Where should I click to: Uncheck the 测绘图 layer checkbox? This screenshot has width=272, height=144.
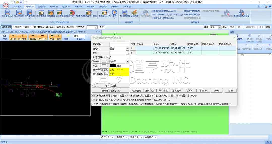pos(13,27)
